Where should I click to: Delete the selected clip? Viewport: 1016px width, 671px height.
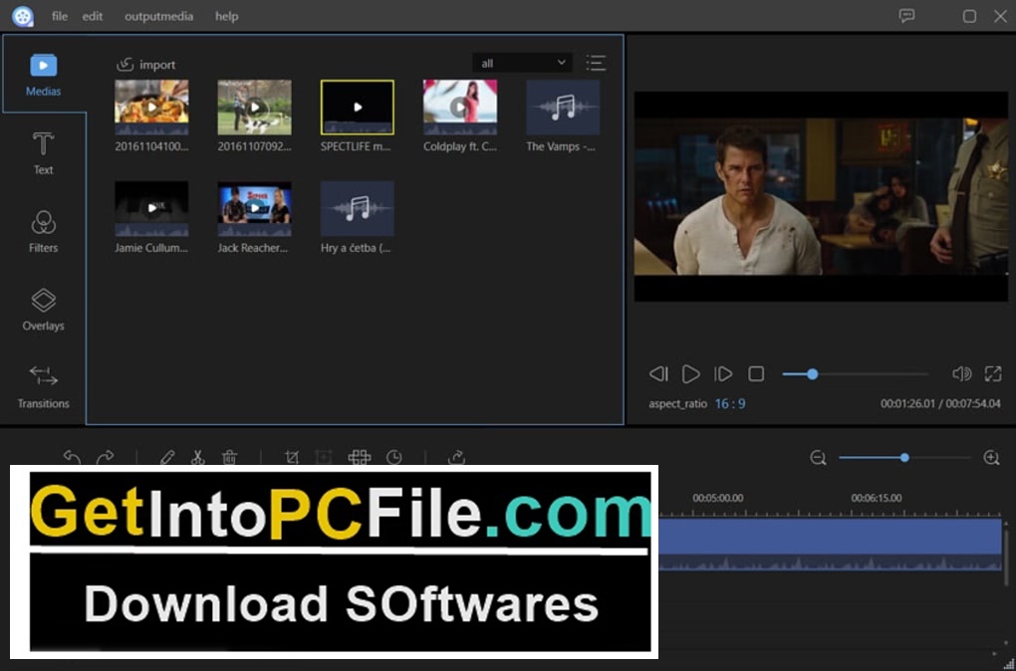tap(229, 457)
